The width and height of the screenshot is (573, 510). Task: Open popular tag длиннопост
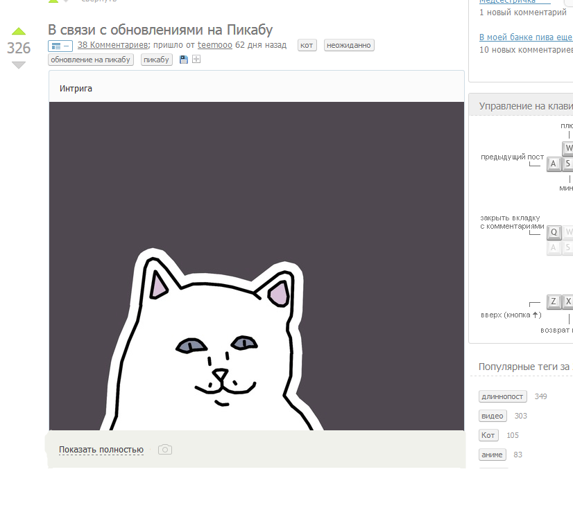point(502,396)
